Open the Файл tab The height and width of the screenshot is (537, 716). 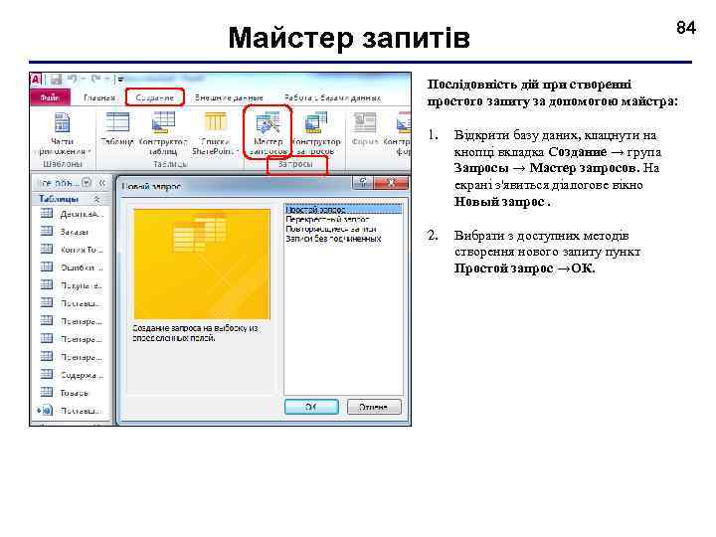[50, 97]
